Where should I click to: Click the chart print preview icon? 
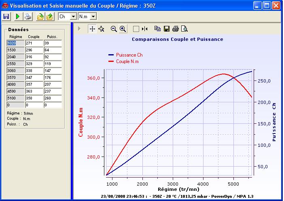click(x=184, y=29)
